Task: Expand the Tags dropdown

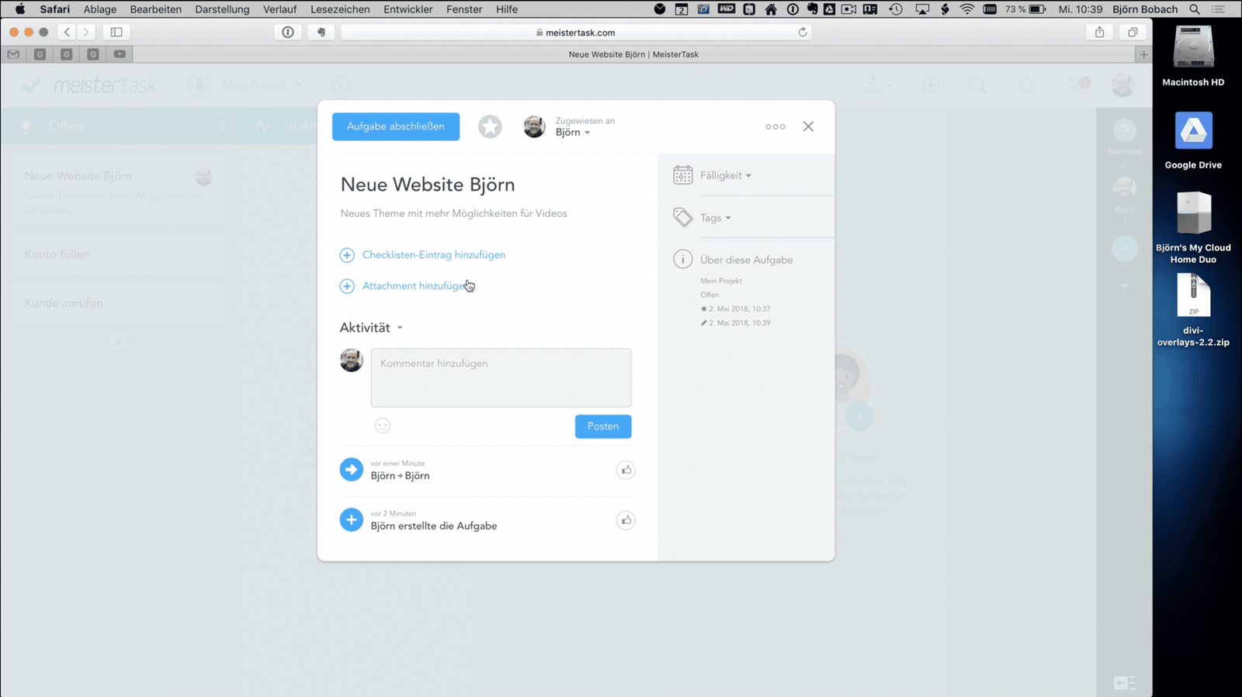Action: [715, 218]
